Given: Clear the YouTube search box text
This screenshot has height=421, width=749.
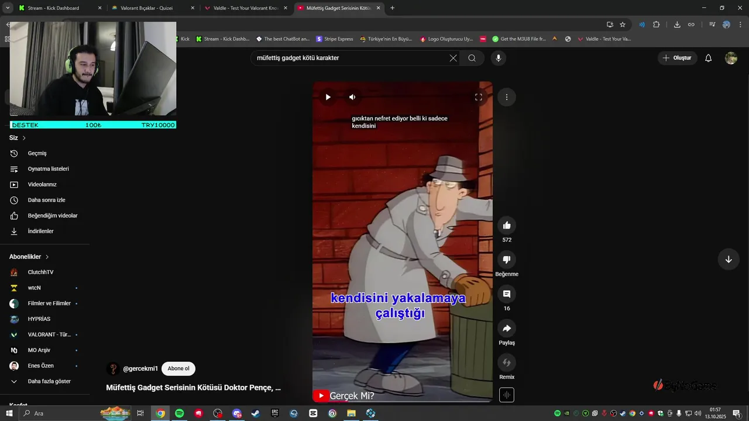Looking at the screenshot, I should (x=453, y=58).
